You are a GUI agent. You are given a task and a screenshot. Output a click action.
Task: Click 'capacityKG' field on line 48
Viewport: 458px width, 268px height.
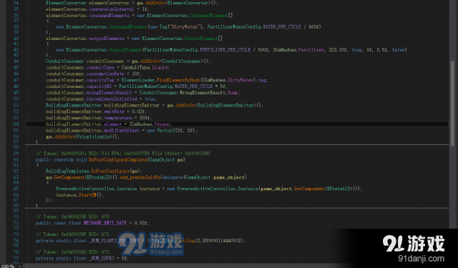99,86
